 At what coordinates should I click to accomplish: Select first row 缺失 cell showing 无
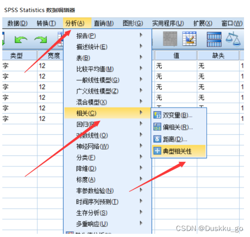(x=218, y=66)
